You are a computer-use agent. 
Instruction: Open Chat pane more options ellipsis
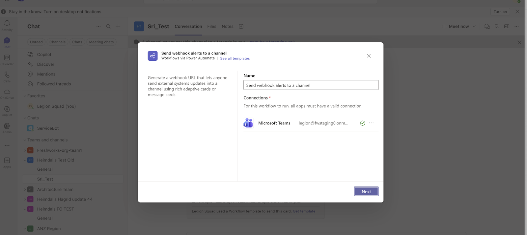tap(98, 26)
